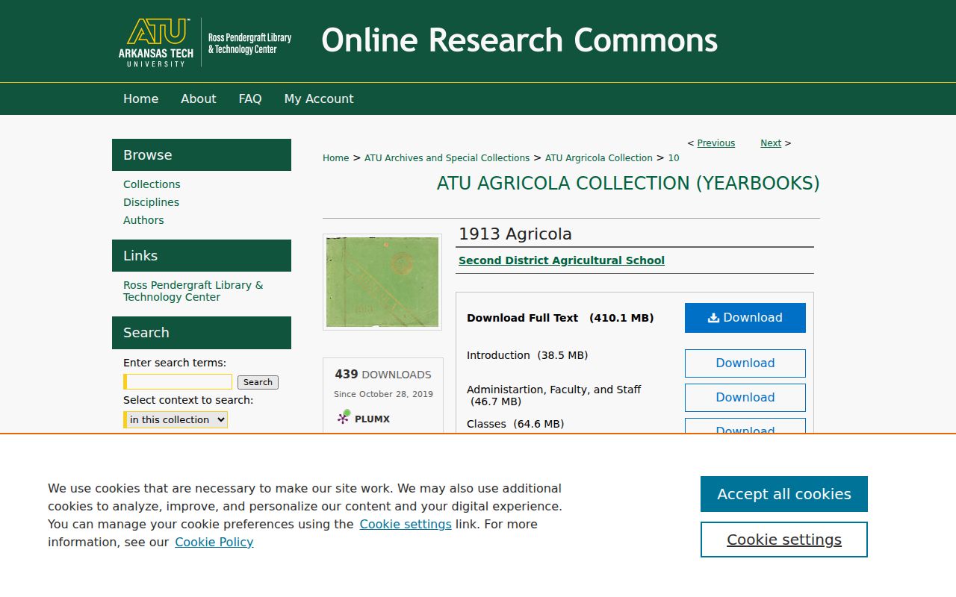
Task: Open the Home menu item
Action: click(141, 99)
